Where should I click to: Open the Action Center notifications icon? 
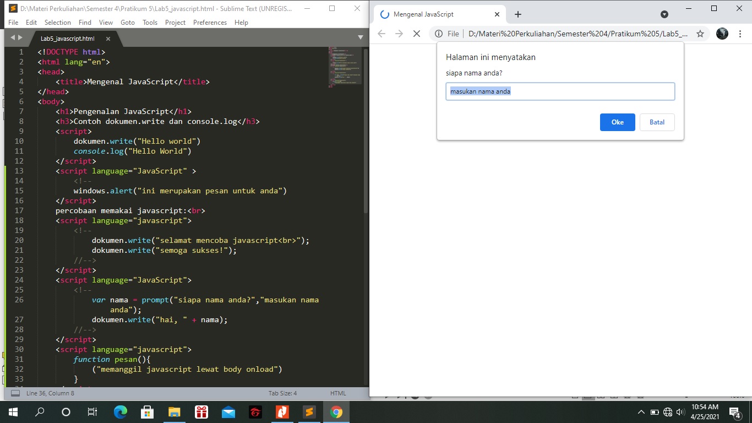tap(734, 412)
